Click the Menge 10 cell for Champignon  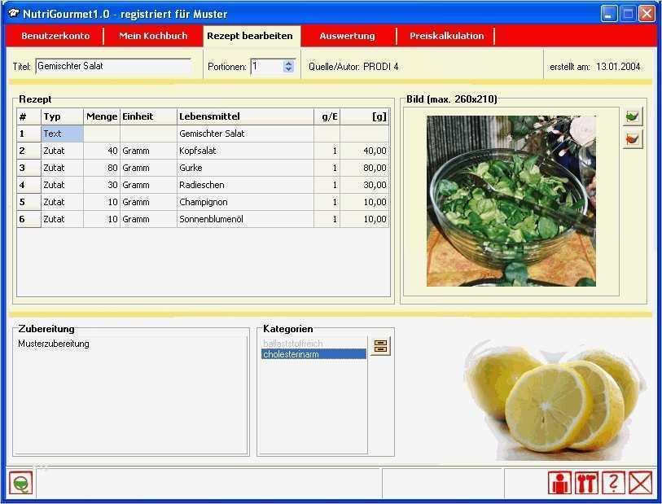coord(102,202)
